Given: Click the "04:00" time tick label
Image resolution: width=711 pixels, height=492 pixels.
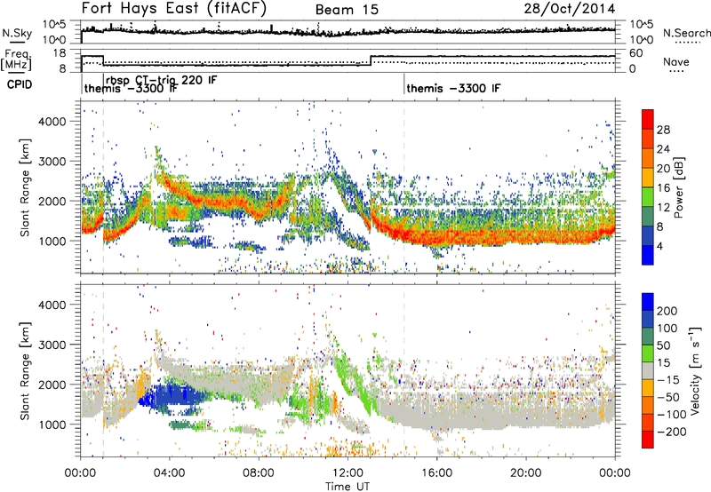Looking at the screenshot, I should pos(170,473).
